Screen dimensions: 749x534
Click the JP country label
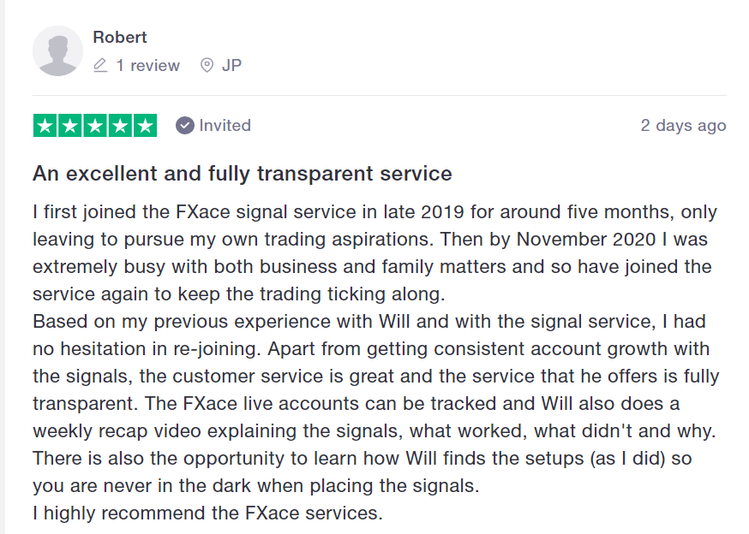[231, 65]
